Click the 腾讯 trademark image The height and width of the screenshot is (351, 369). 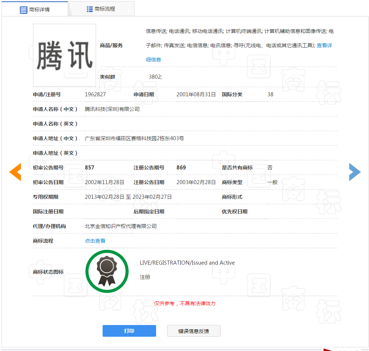(x=64, y=55)
